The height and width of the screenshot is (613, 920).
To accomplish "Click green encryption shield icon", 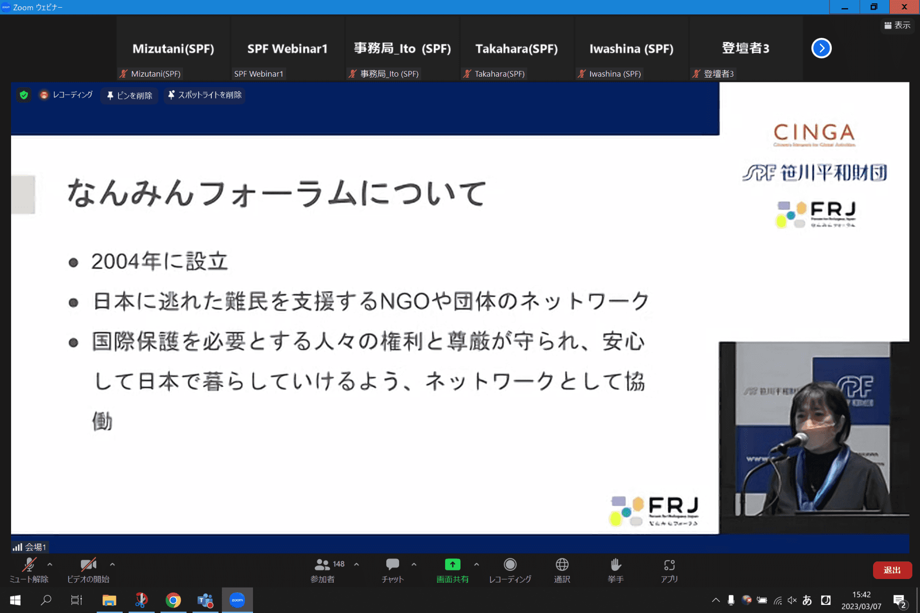I will (23, 95).
